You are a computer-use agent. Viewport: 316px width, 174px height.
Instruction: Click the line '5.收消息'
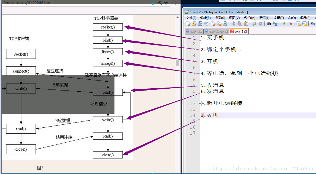click(x=212, y=85)
